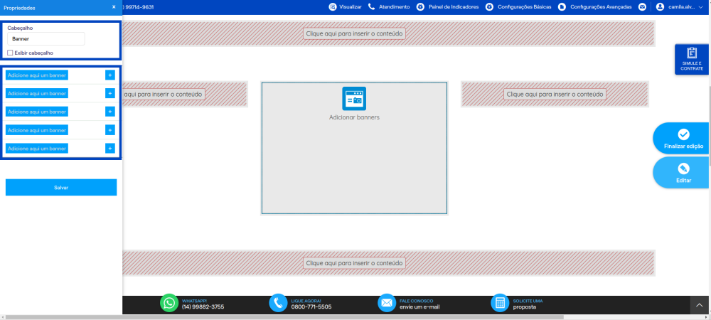Viewport: 711px width, 320px height.
Task: Open the WhatsApp contact icon
Action: pyautogui.click(x=169, y=303)
